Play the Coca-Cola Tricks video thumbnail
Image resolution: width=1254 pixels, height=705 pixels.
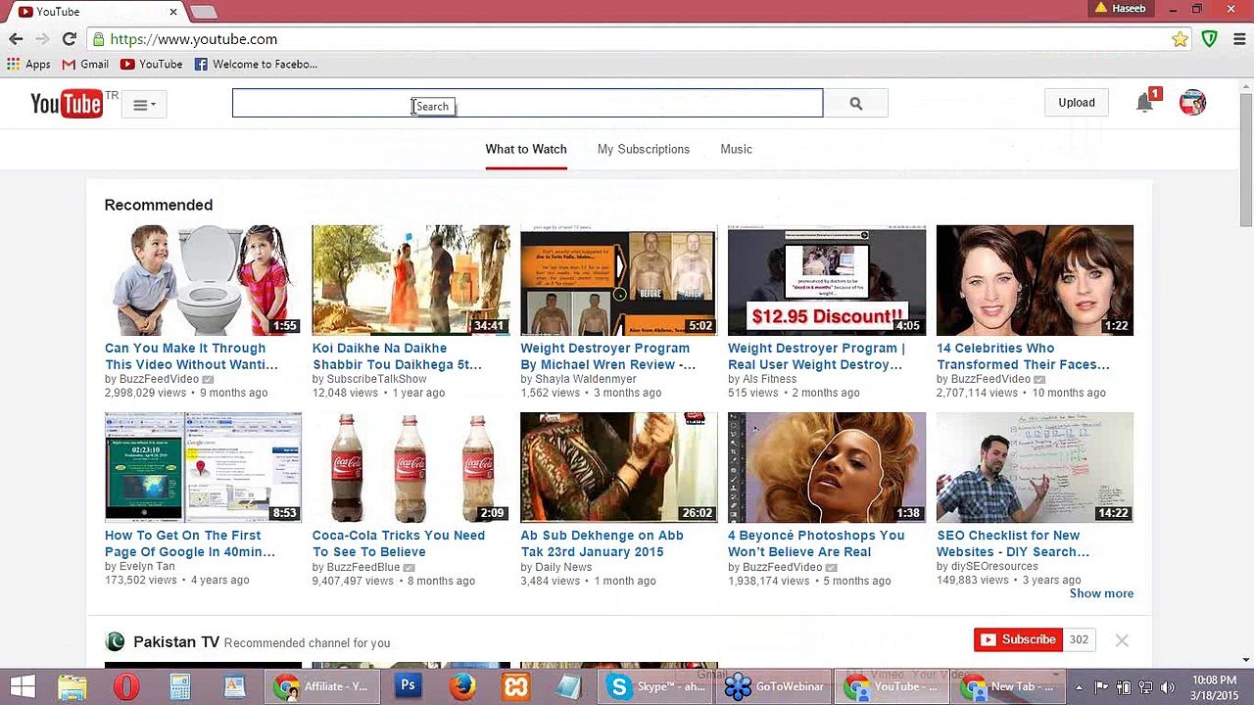point(410,467)
